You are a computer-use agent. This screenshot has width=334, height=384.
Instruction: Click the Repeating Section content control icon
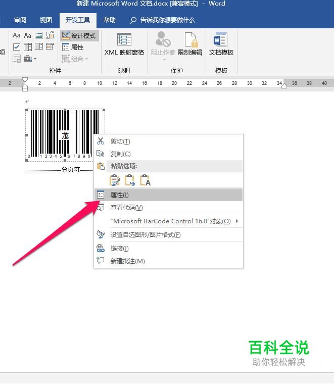[16, 59]
